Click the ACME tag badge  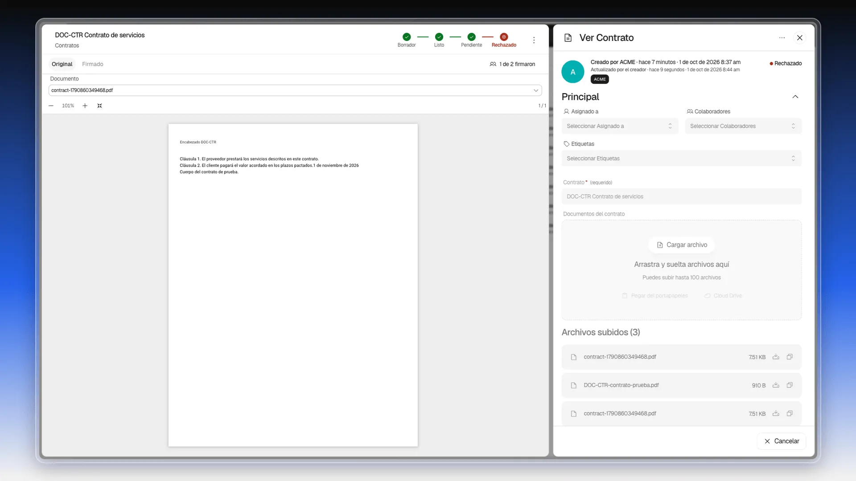[600, 79]
